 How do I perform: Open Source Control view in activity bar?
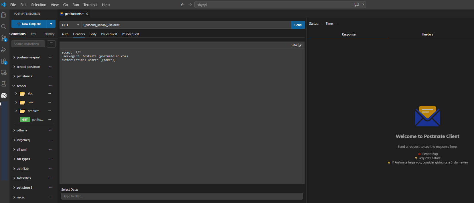(4, 38)
